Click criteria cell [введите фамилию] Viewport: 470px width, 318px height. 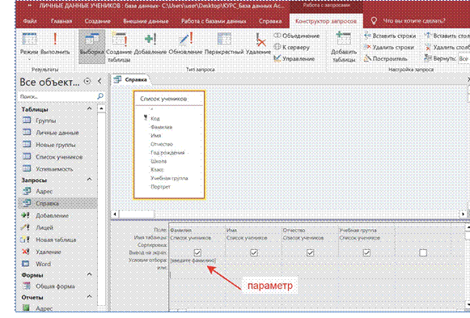click(197, 261)
